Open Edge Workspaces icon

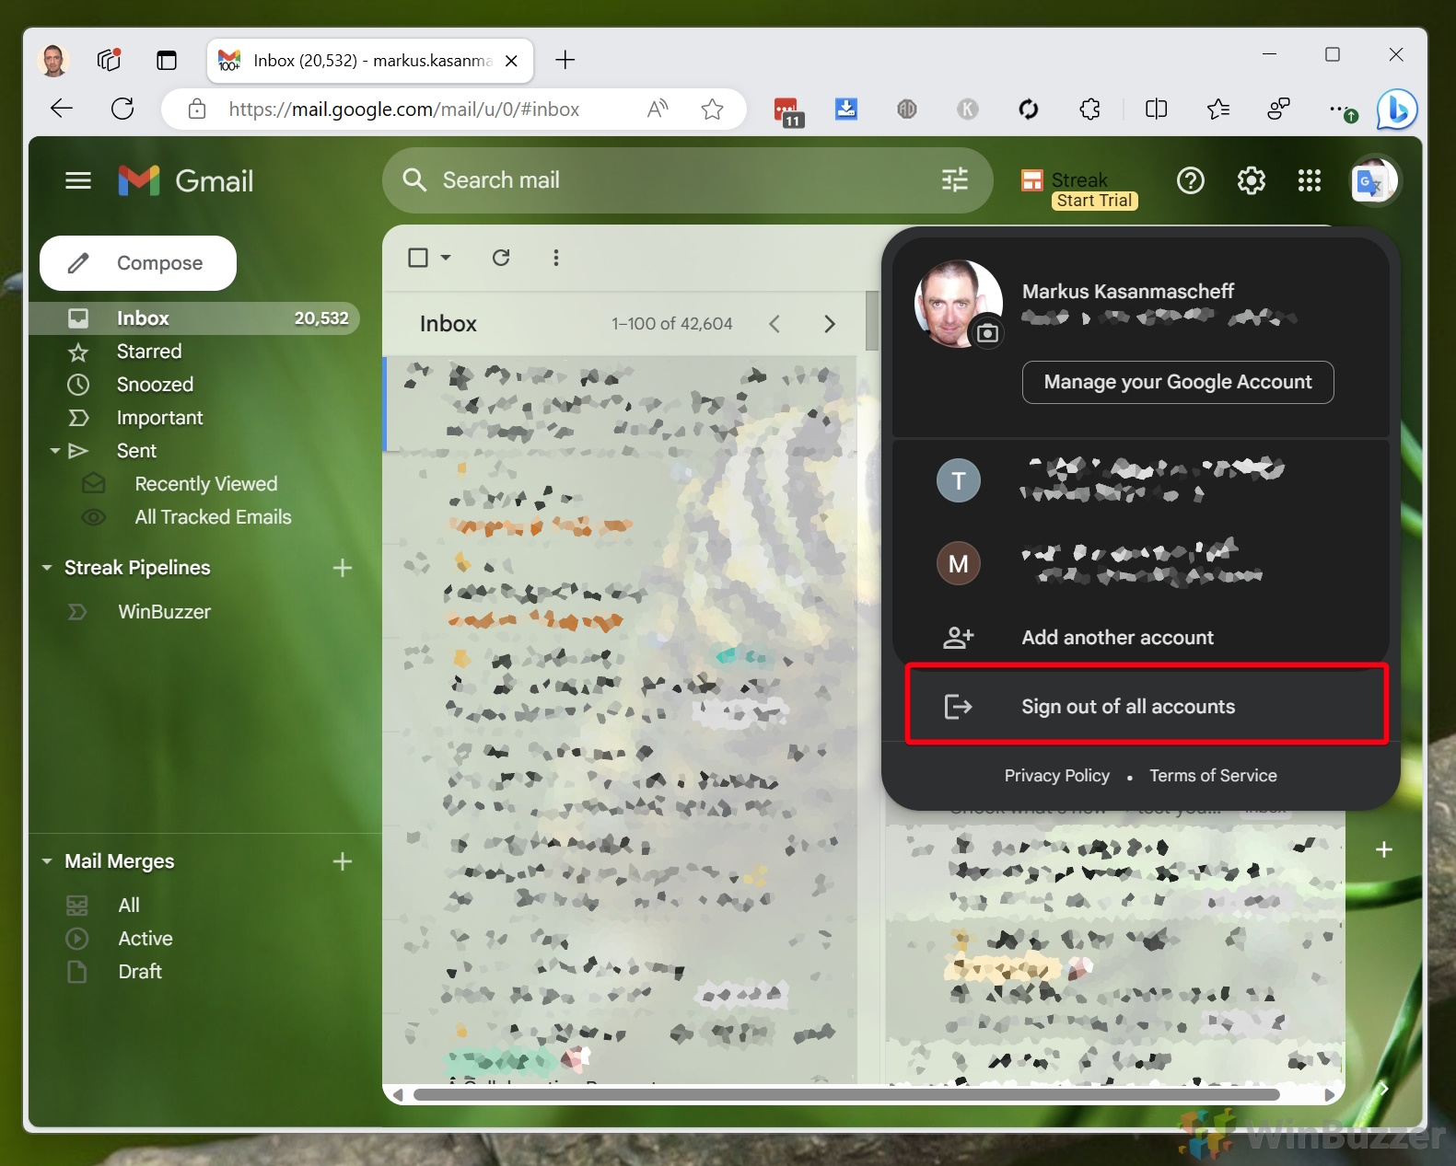109,60
